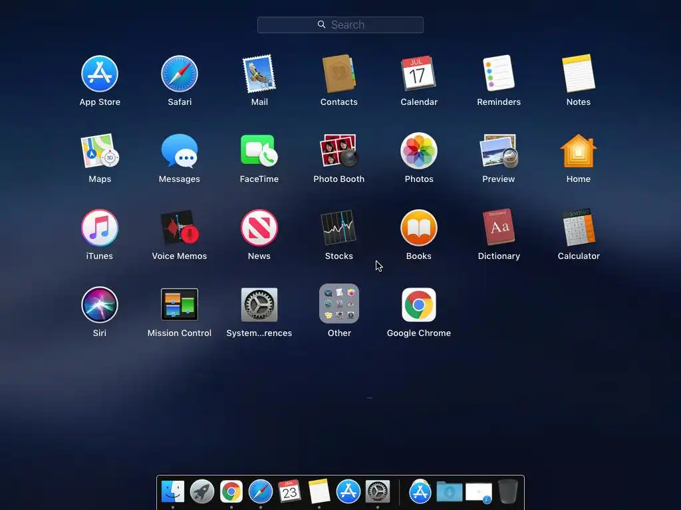Open the Maps app
The image size is (681, 510).
tap(100, 151)
